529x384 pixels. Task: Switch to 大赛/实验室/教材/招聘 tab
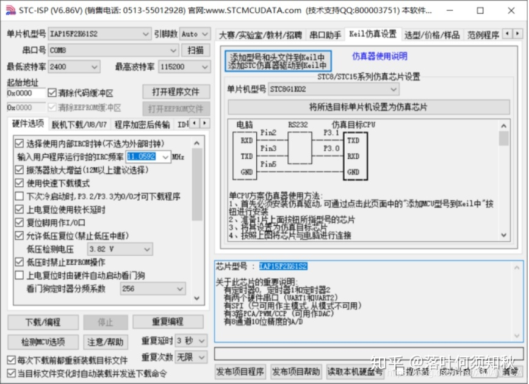(x=260, y=35)
